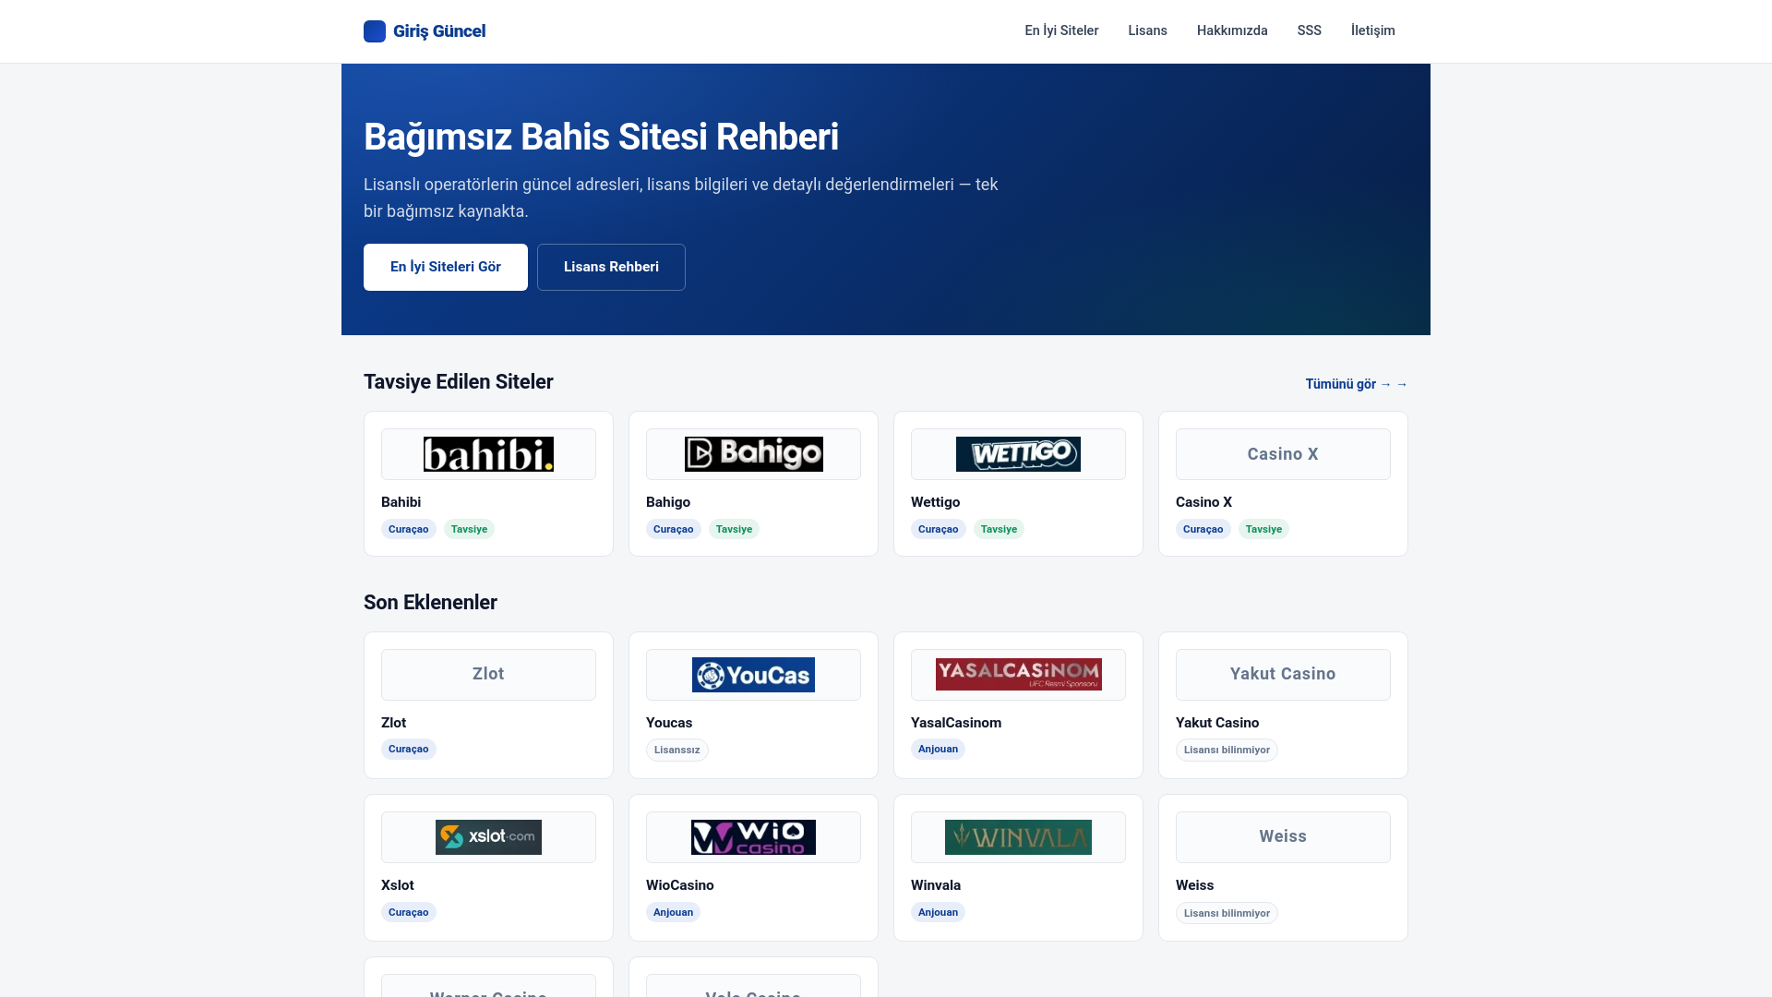
Task: Click the Lisans Rehberi button
Action: click(x=611, y=267)
